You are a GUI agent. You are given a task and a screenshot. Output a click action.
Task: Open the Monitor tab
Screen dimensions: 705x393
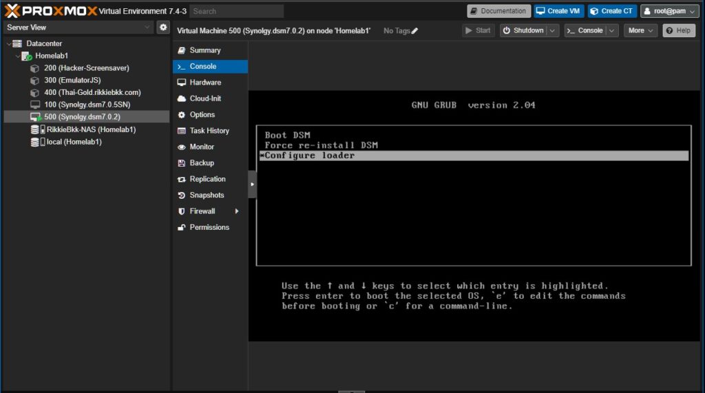pos(210,147)
